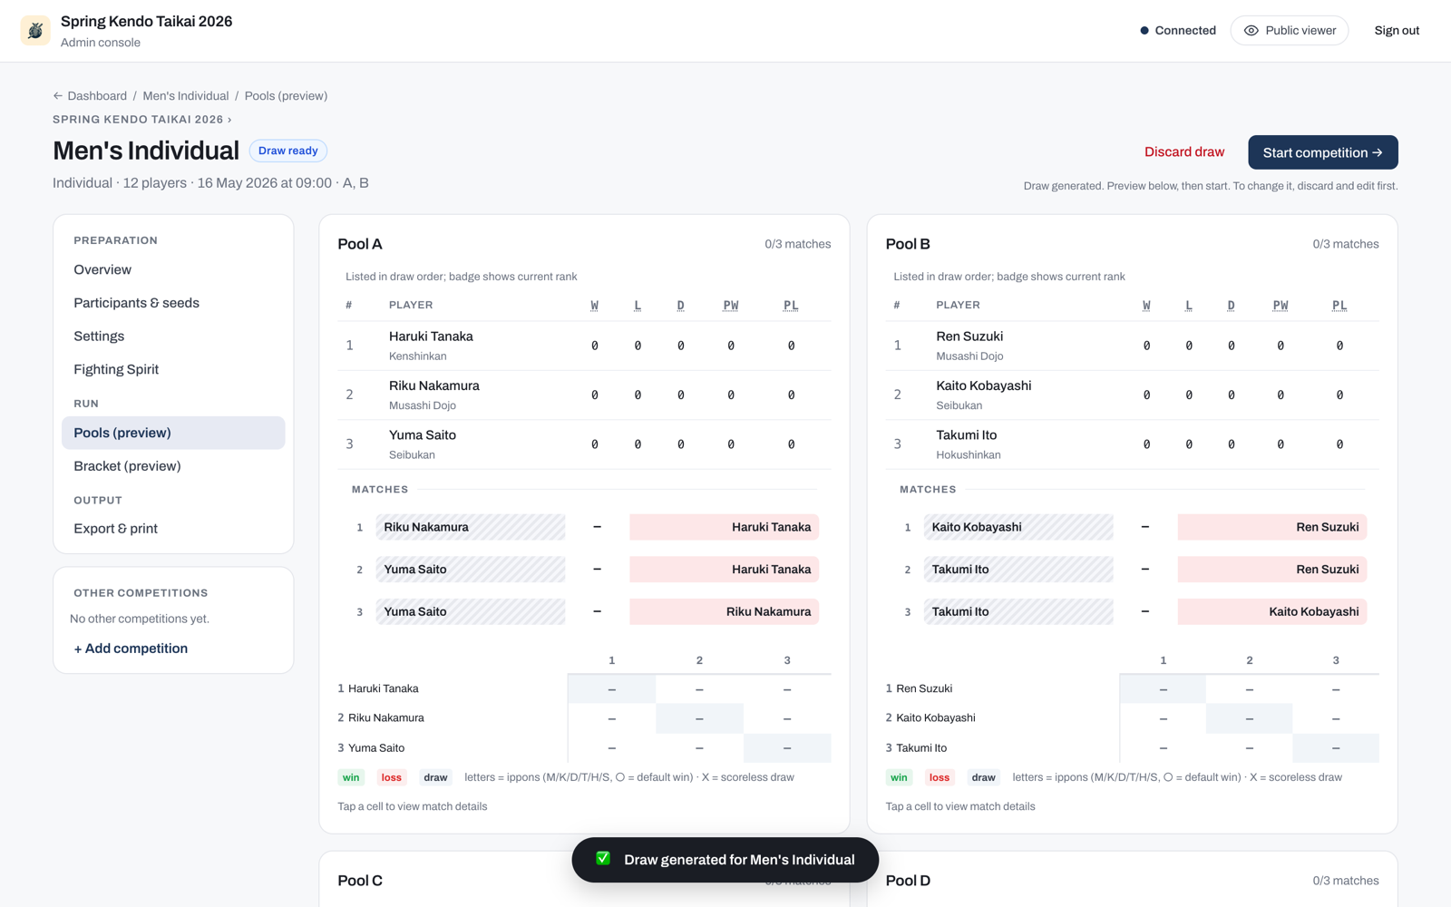This screenshot has width=1451, height=907.
Task: Click the Draw ready status badge
Action: [288, 151]
